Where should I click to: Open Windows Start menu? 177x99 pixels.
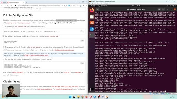tap(70, 97)
